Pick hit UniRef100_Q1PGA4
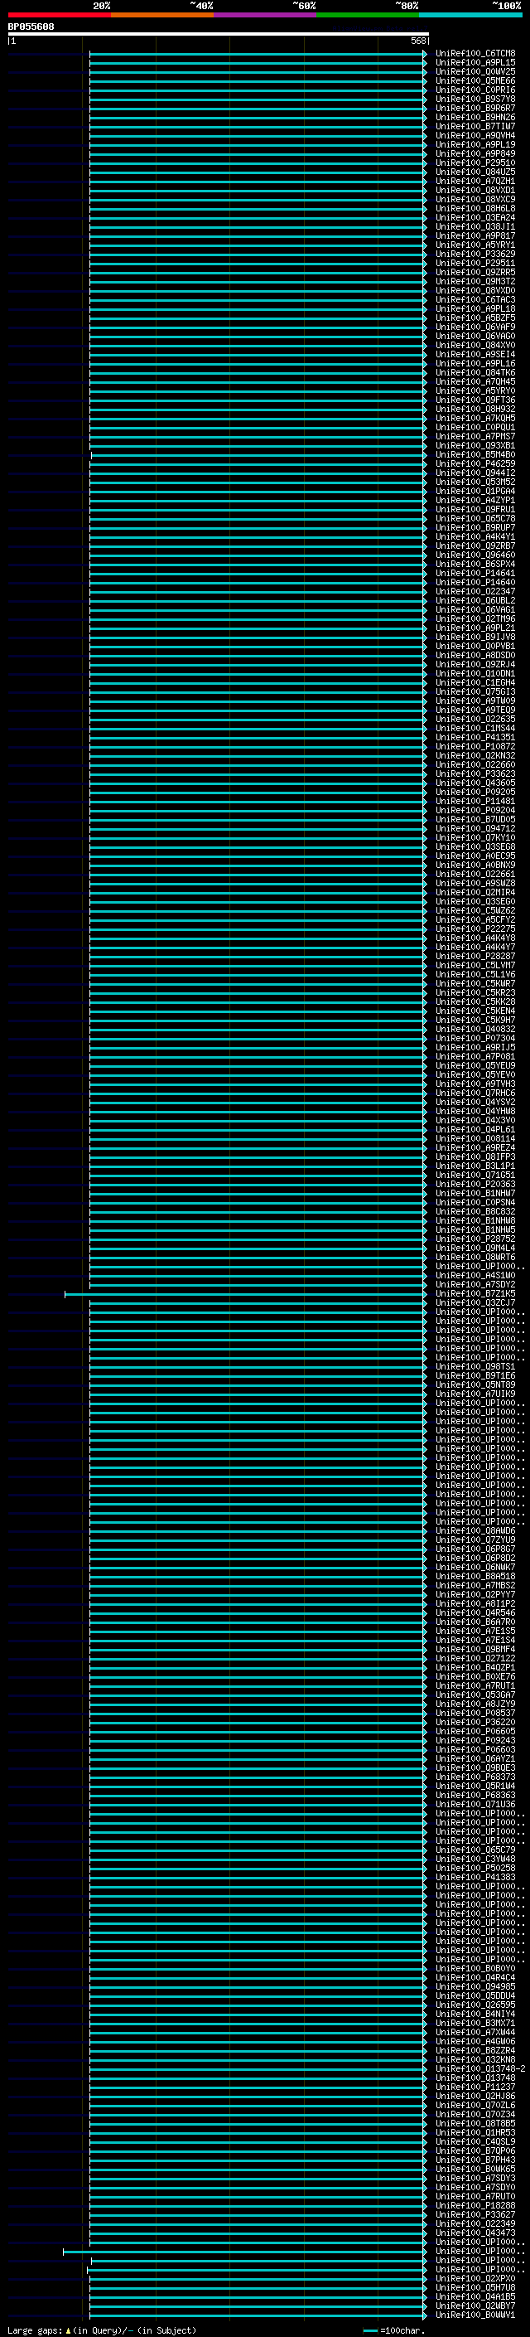This screenshot has width=530, height=2337. tap(475, 492)
